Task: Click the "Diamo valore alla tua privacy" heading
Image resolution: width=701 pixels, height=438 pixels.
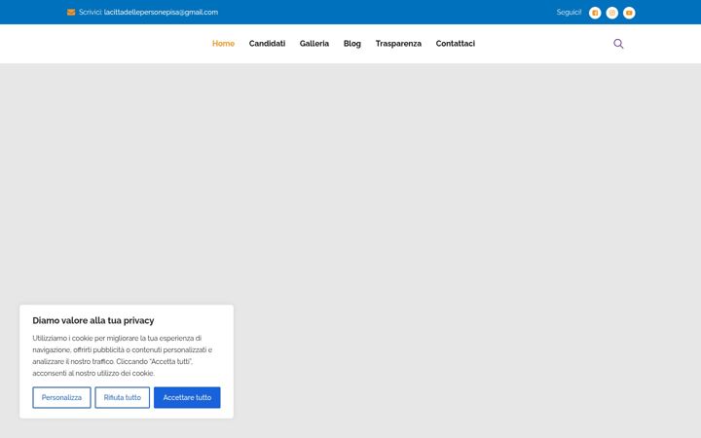Action: 93,320
